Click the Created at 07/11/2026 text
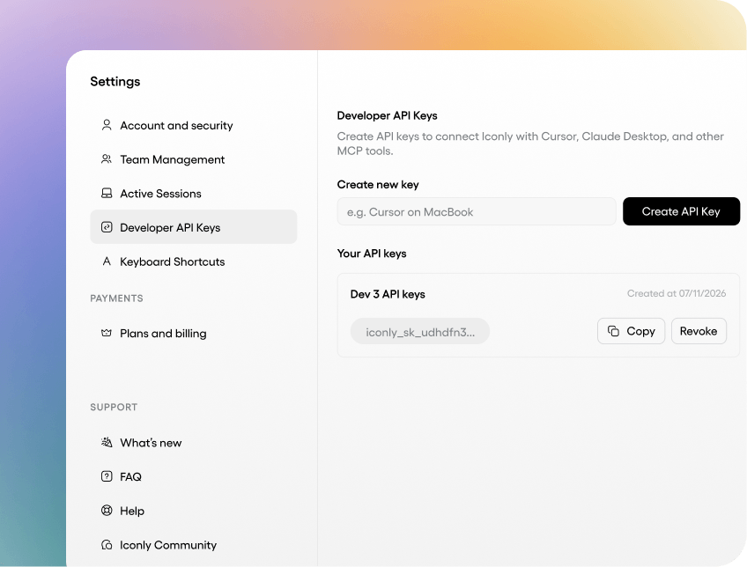The image size is (747, 567). click(x=677, y=293)
